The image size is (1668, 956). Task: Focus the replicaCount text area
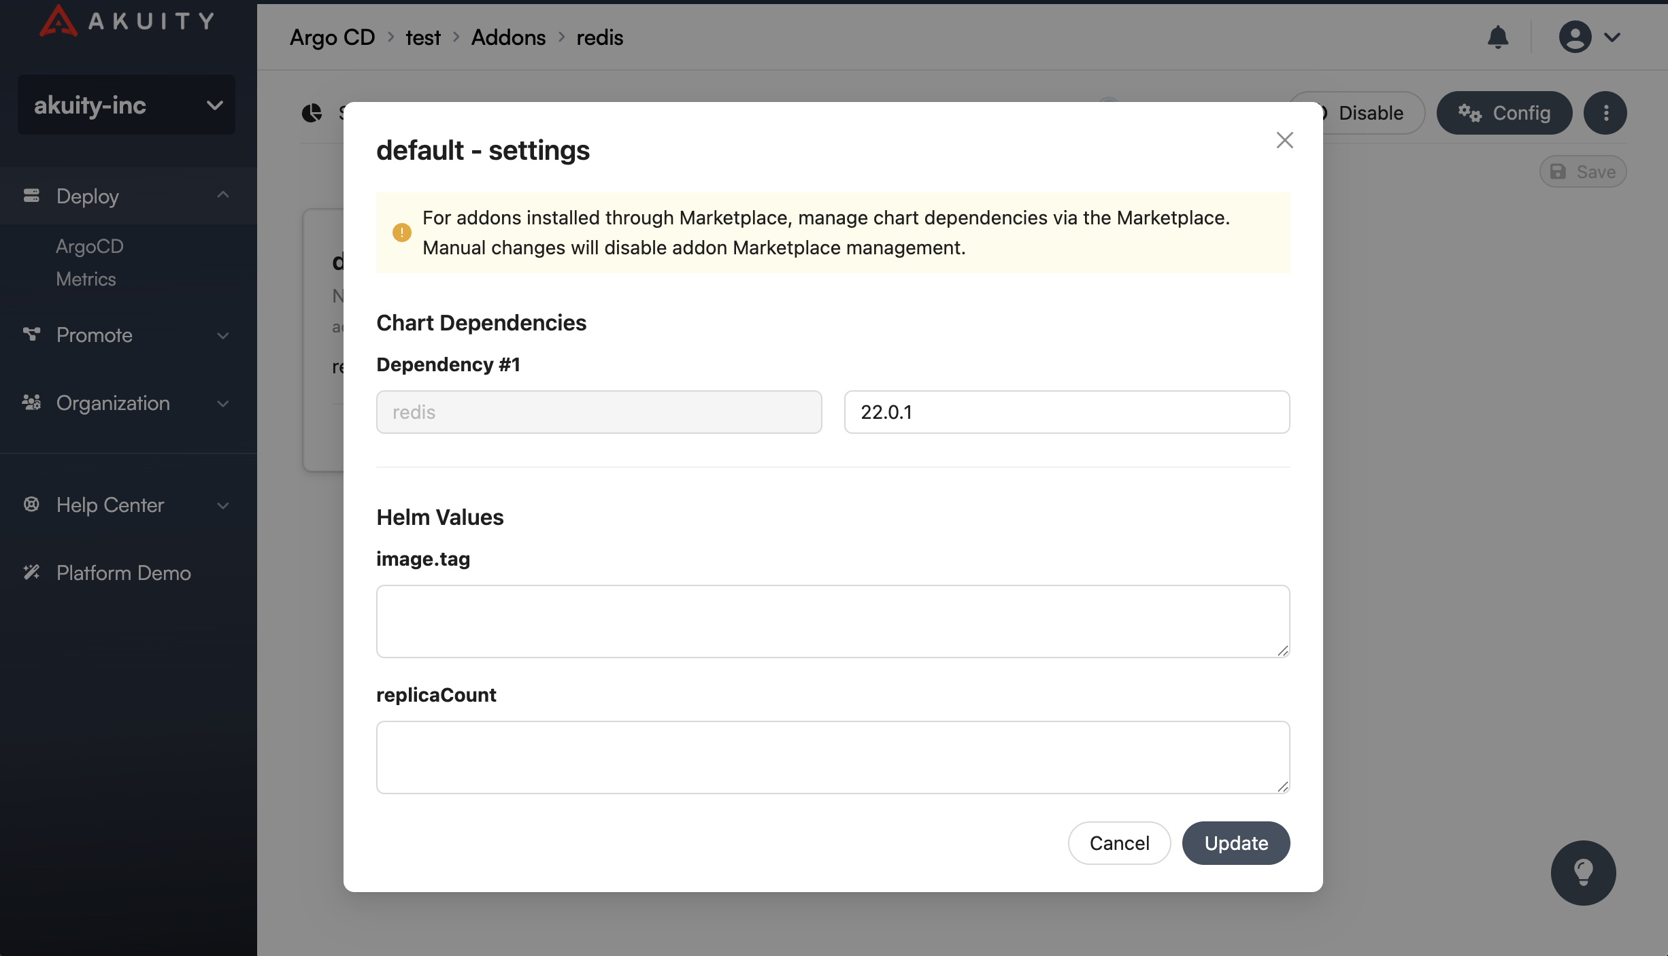tap(833, 757)
